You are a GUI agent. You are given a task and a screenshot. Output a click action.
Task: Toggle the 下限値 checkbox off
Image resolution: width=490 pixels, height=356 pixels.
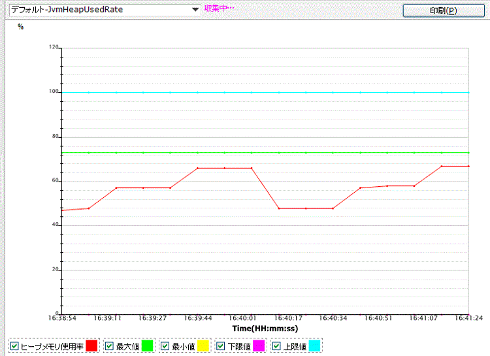coord(221,346)
